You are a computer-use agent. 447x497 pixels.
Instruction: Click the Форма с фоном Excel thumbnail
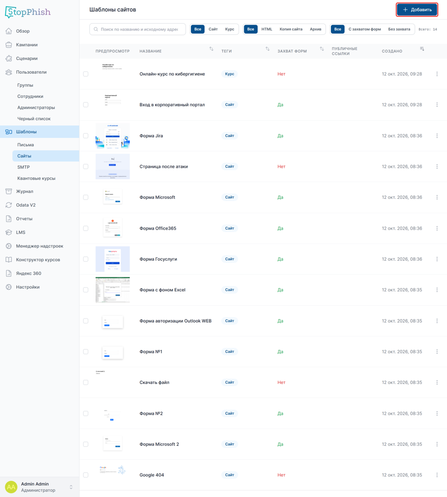(x=113, y=290)
